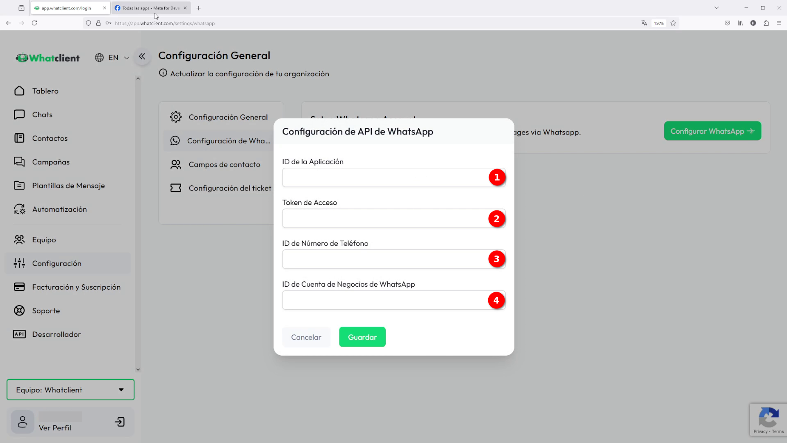
Task: Select Configuración General settings tab
Action: pyautogui.click(x=221, y=117)
